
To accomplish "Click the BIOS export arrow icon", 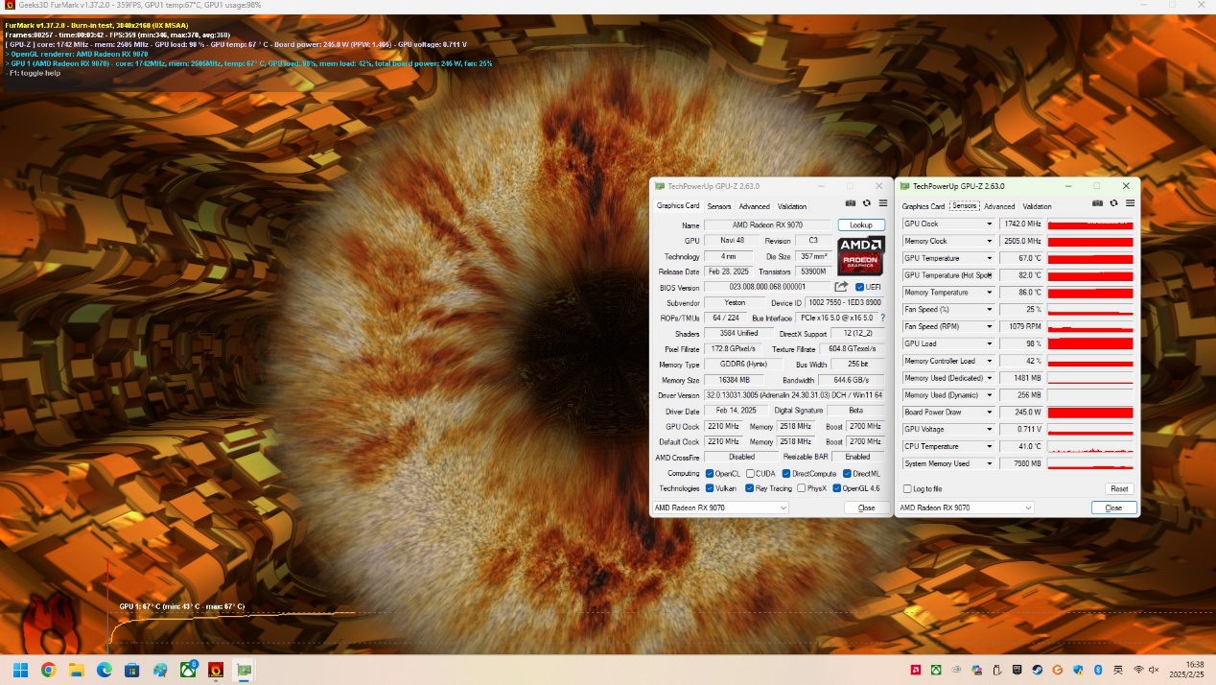I will tap(841, 287).
